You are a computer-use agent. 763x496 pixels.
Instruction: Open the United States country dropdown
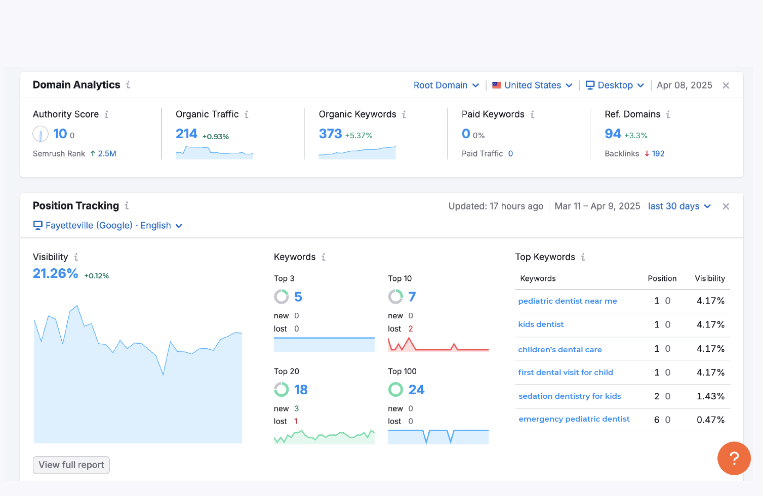pos(532,86)
